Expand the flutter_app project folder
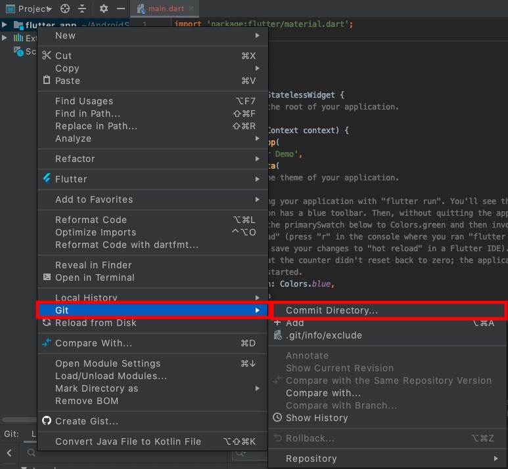Viewport: 508px width, 469px height. coord(5,24)
